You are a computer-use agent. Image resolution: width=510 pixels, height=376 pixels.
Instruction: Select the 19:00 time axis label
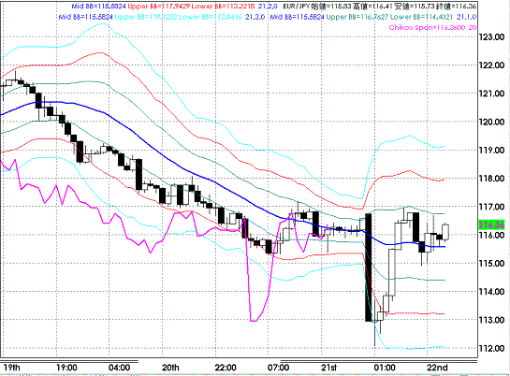click(x=66, y=368)
